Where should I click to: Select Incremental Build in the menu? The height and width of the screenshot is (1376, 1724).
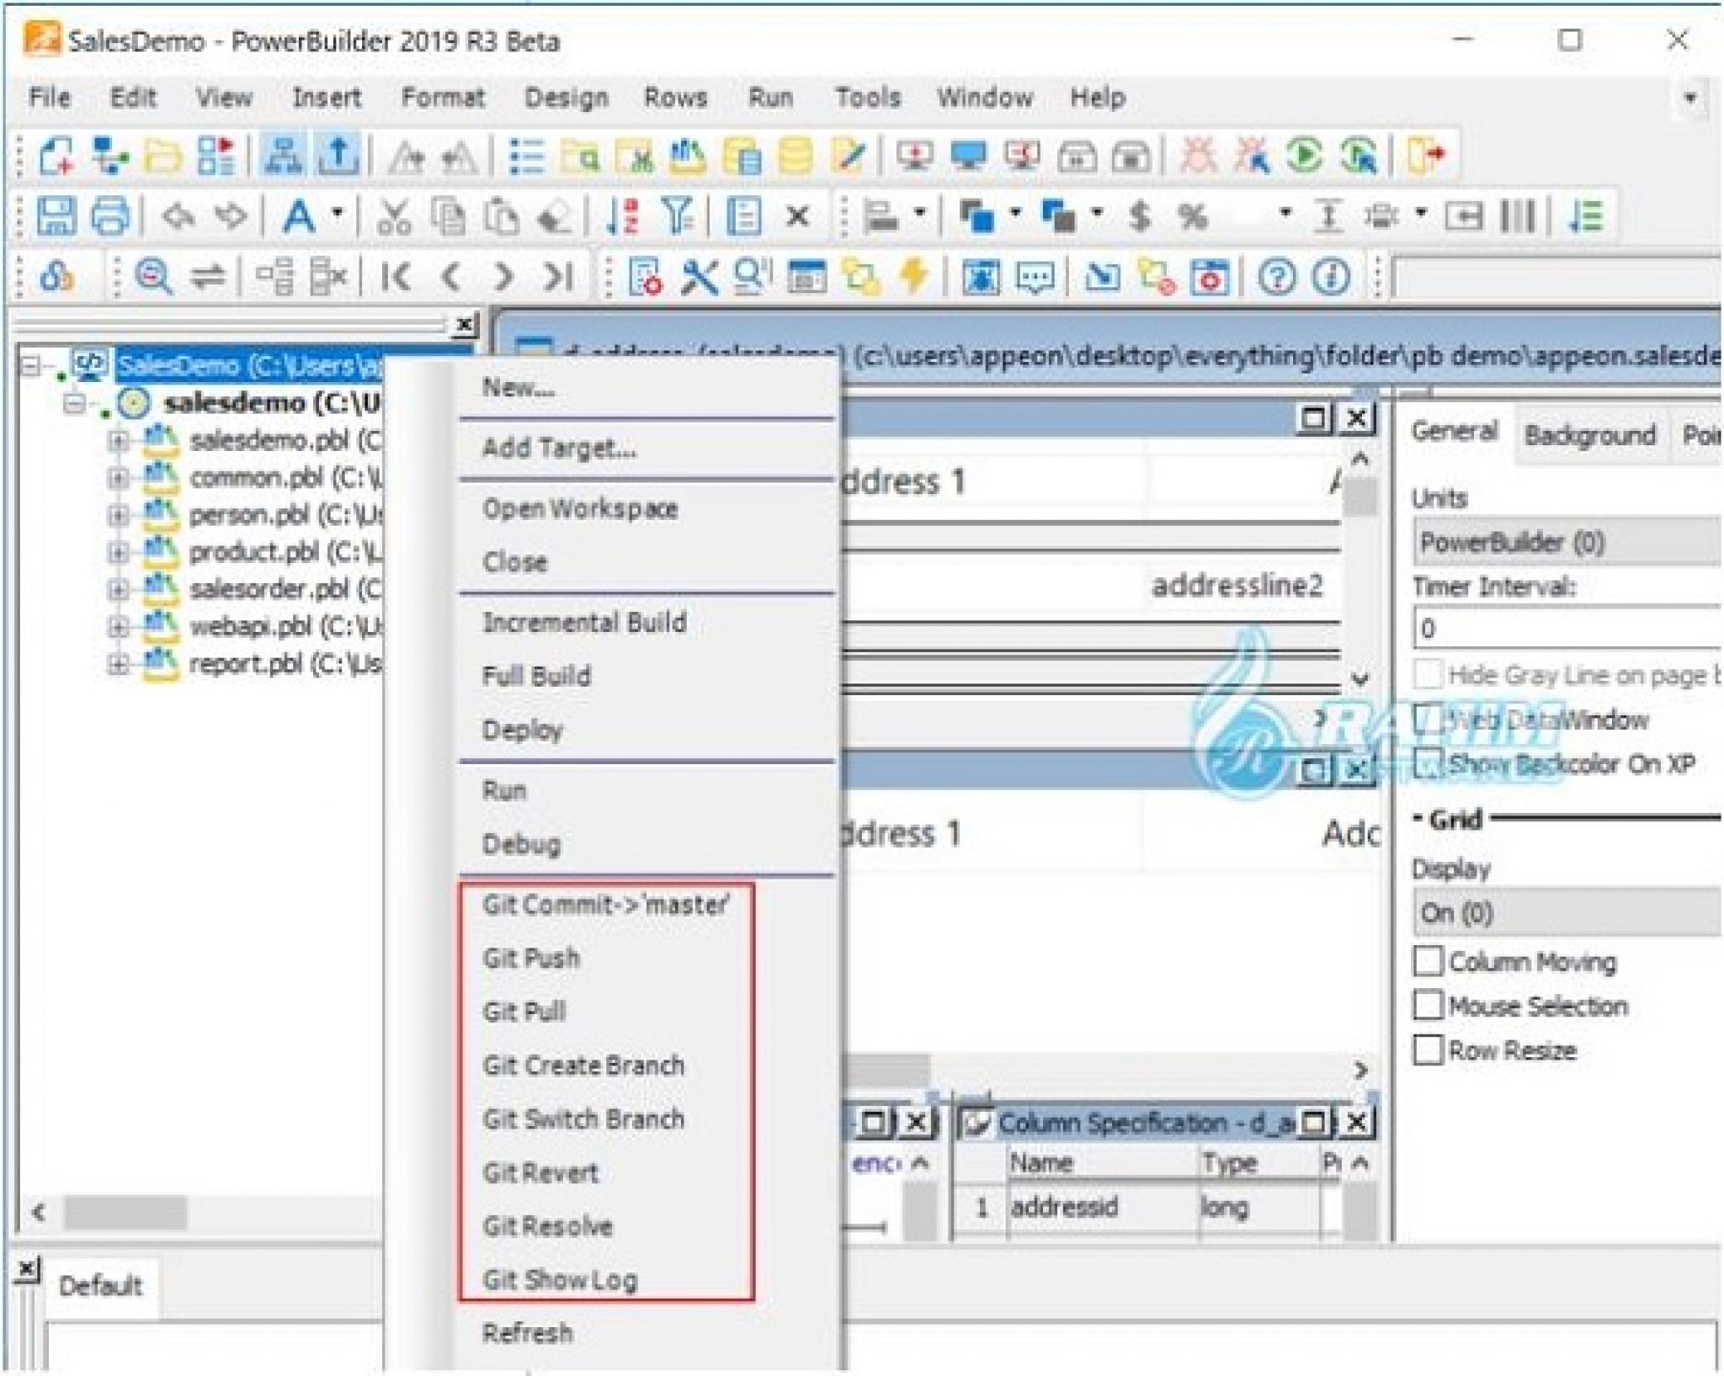click(x=587, y=622)
